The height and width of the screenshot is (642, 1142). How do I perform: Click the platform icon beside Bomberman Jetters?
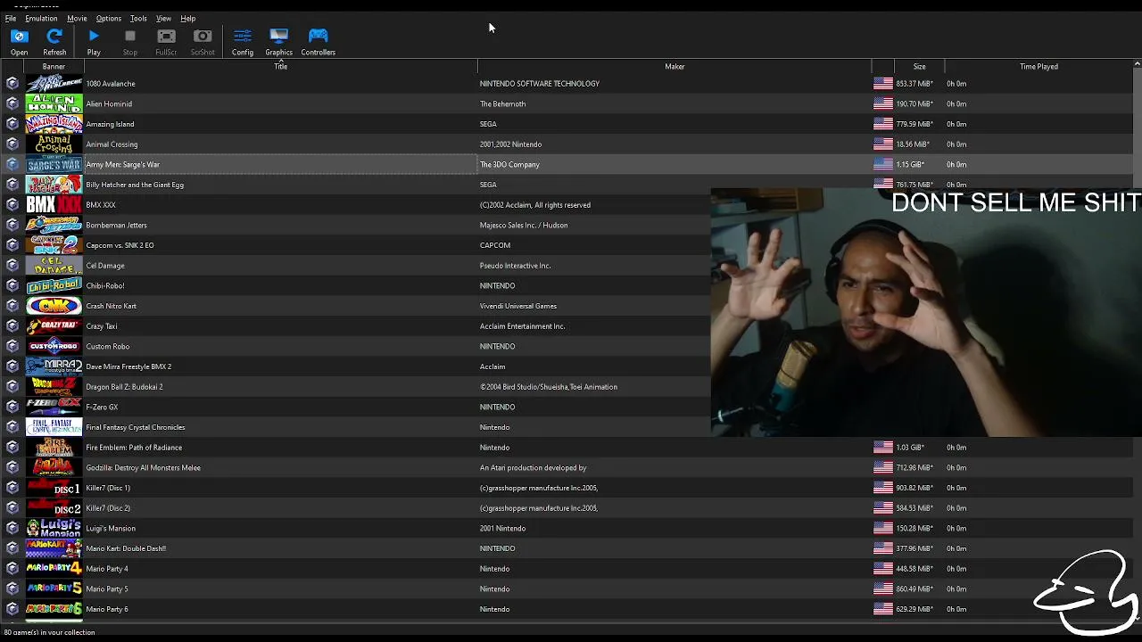[x=12, y=226]
